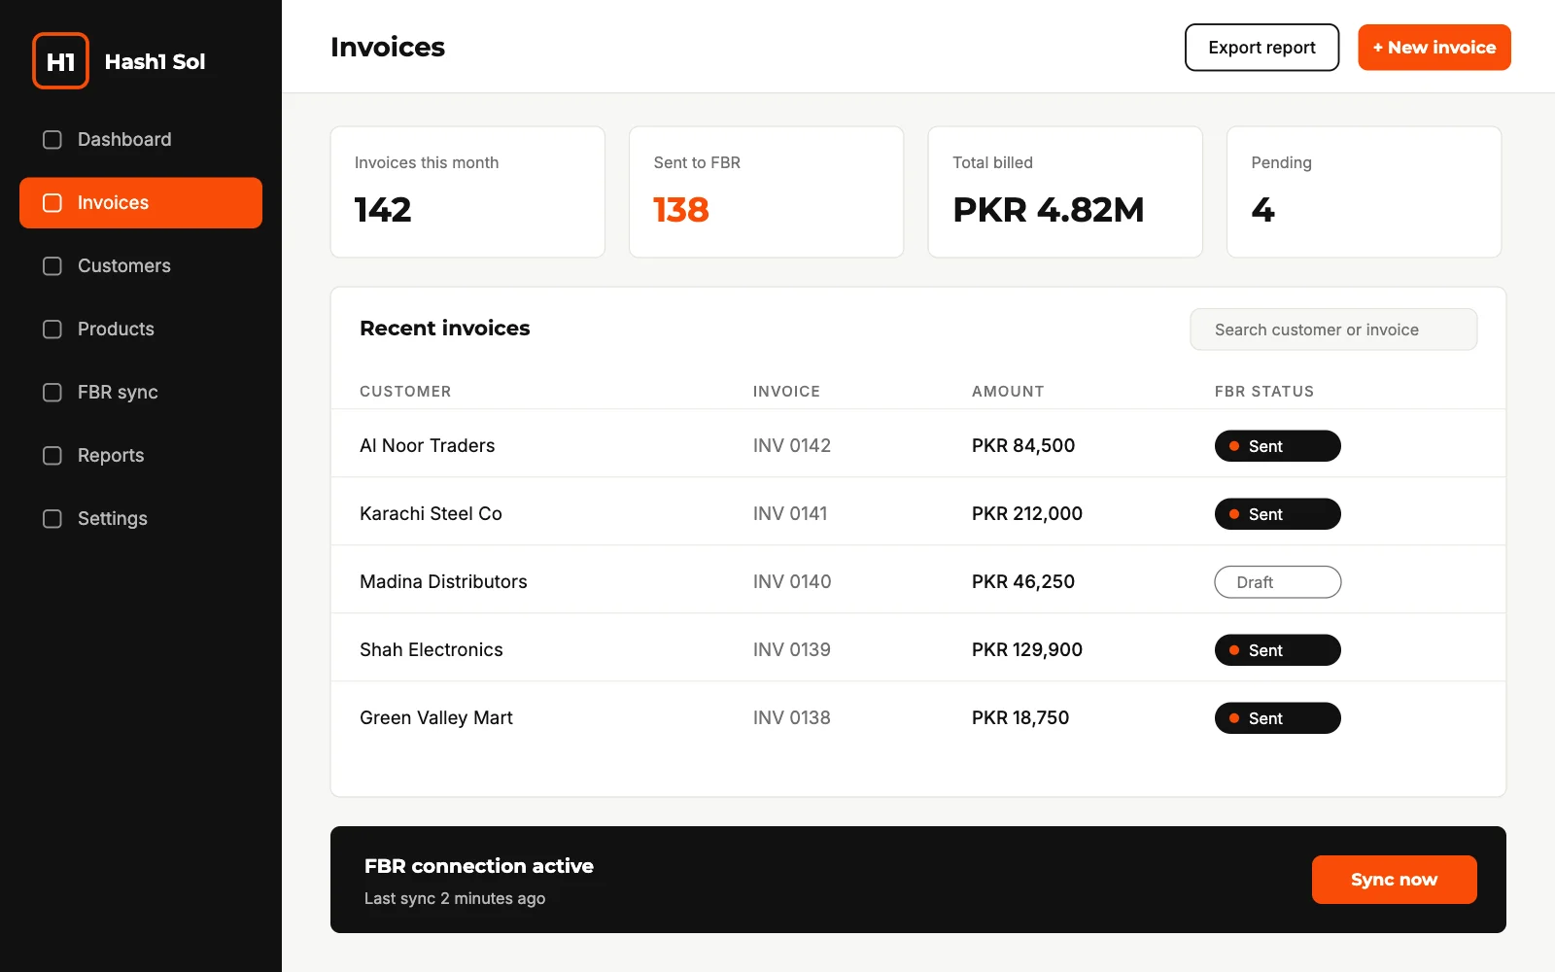Click invoice number INV 0139

point(792,650)
